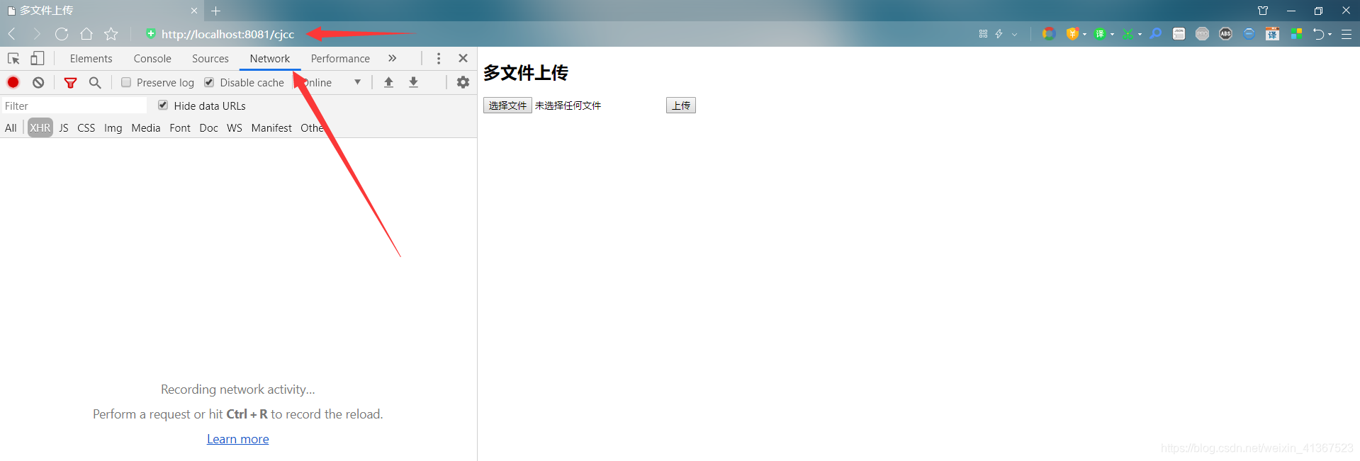This screenshot has width=1360, height=461.
Task: Switch to the Console tab
Action: 152,59
